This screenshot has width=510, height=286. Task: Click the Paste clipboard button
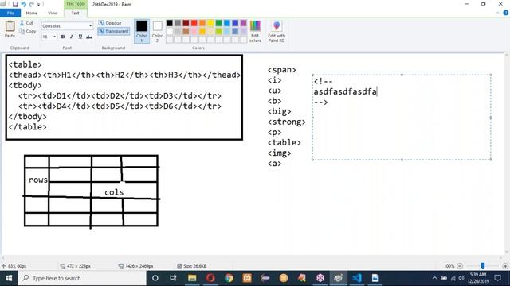[x=10, y=29]
